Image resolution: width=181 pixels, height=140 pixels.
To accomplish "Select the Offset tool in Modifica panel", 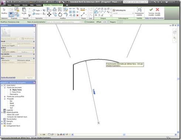I will pos(55,9).
